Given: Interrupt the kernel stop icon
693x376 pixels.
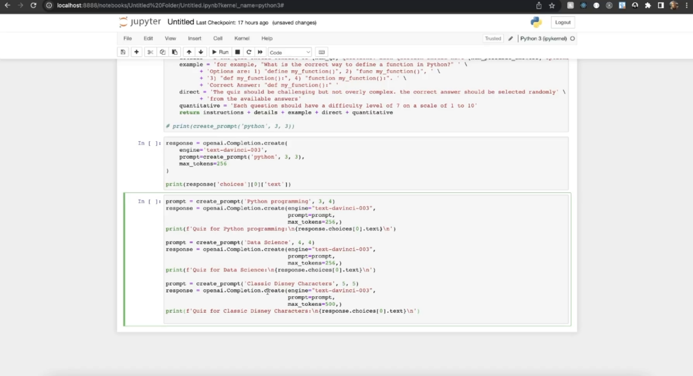Looking at the screenshot, I should click(x=237, y=52).
